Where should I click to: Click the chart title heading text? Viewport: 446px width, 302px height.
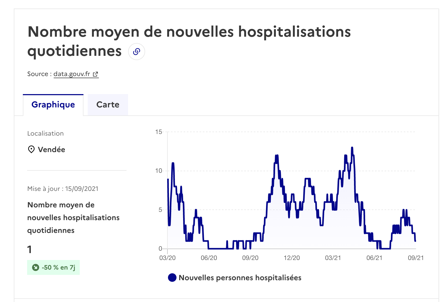189,41
